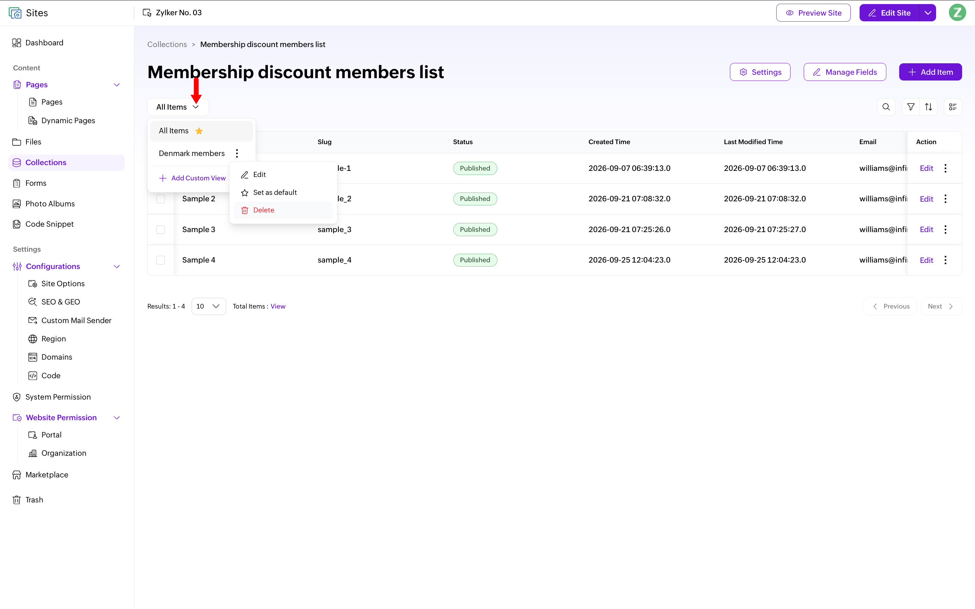975x609 pixels.
Task: Tick the checkbox for Sample 2
Action: coord(161,199)
